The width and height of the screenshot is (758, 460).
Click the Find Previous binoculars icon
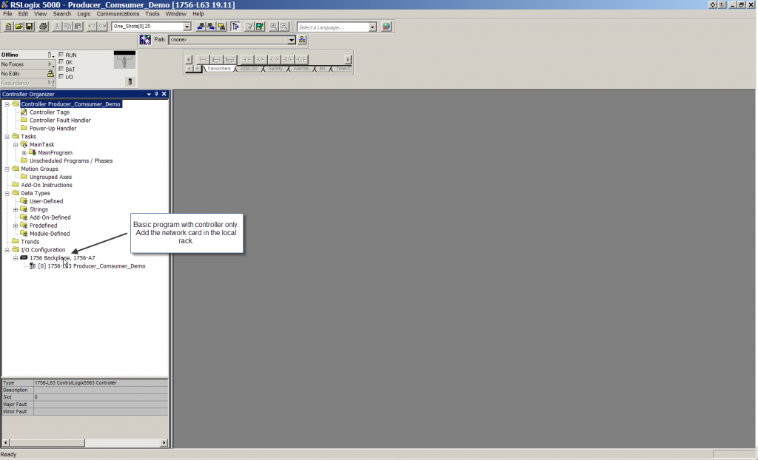pyautogui.click(x=201, y=27)
